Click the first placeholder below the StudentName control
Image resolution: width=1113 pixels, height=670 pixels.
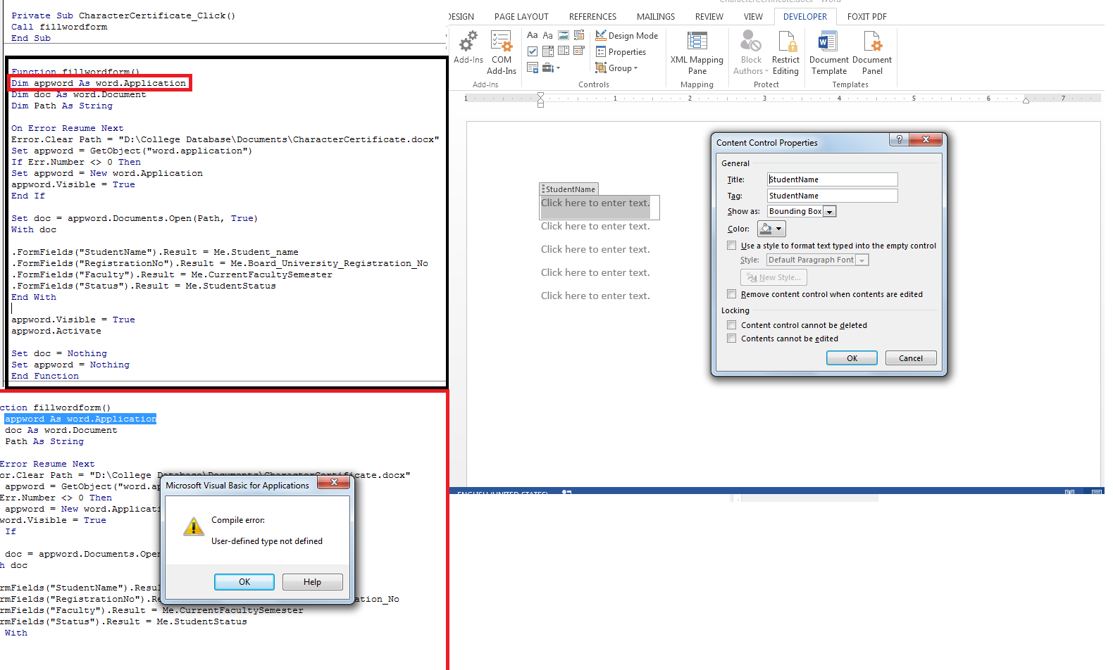595,226
